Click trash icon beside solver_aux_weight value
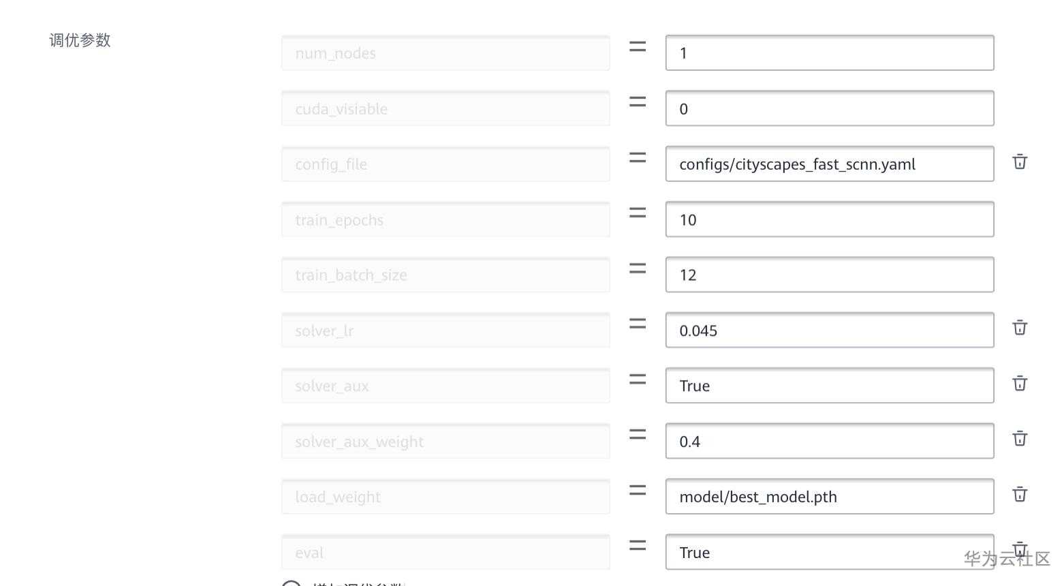Screen dimensions: 1064x586 (x=1020, y=439)
